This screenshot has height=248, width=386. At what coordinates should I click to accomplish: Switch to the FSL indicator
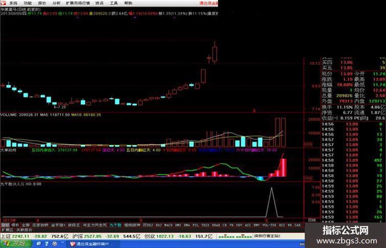pos(196,225)
